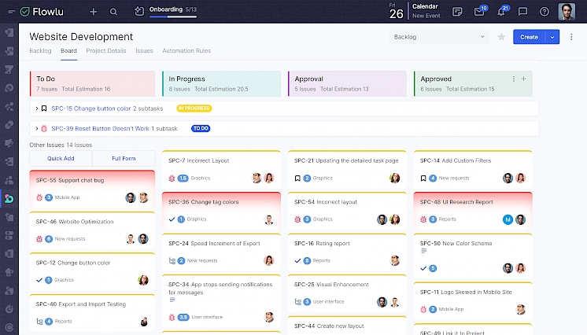
Task: Switch to the Project Details tab
Action: tap(106, 51)
